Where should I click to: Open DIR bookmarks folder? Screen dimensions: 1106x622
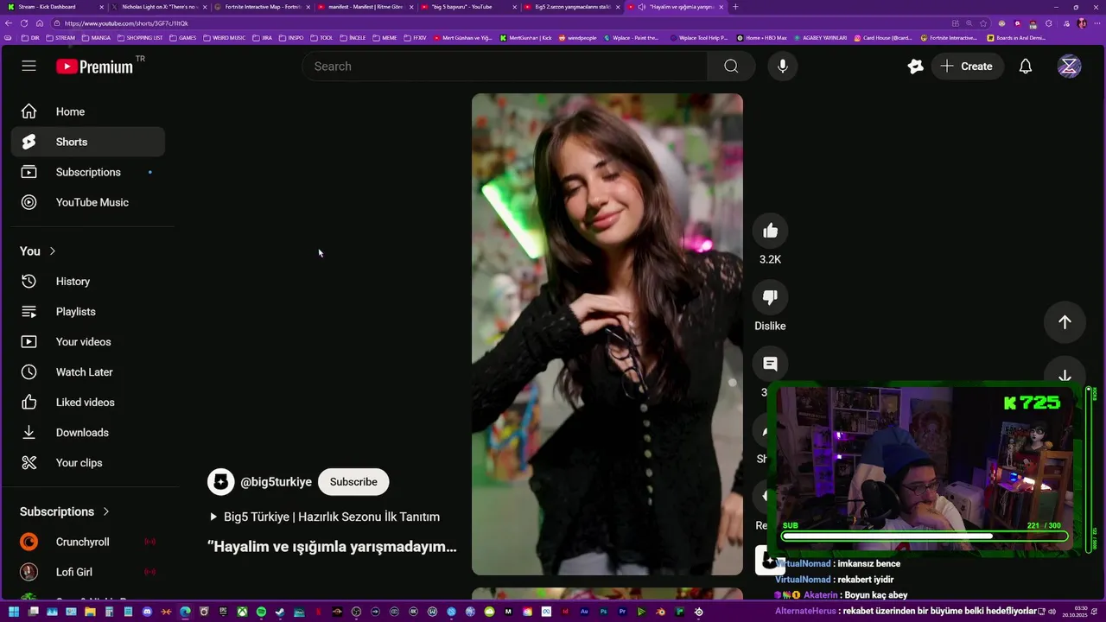point(30,38)
